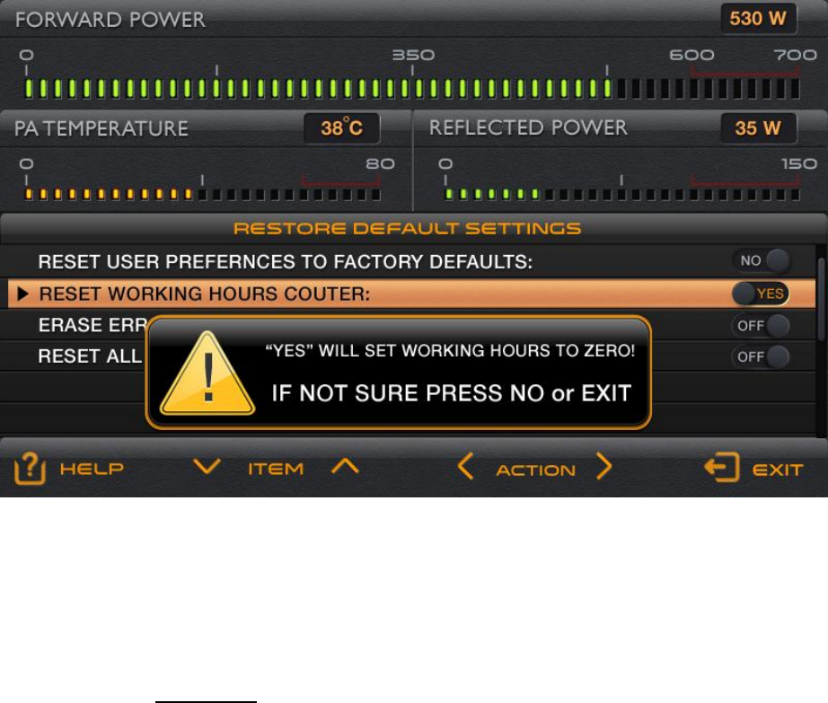Toggle the Erase row OFF switch
The height and width of the screenshot is (703, 828).
(761, 326)
